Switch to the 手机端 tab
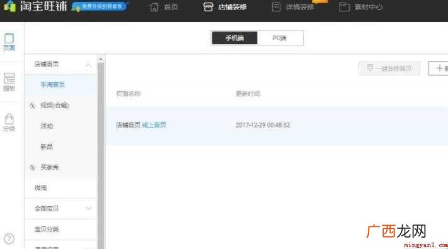The height and width of the screenshot is (249, 448). [x=234, y=38]
